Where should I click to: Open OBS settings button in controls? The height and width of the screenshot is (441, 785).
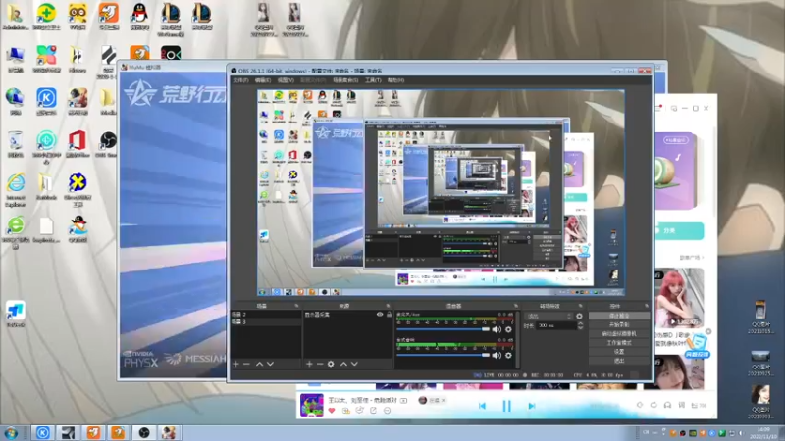pyautogui.click(x=619, y=352)
